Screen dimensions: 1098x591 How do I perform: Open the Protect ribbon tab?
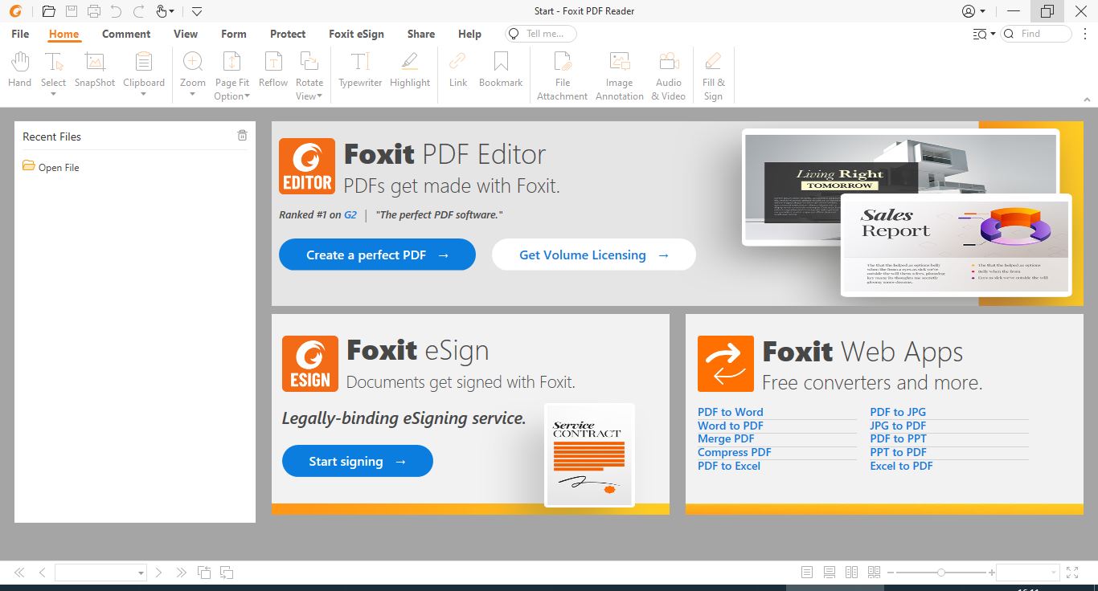click(x=288, y=34)
